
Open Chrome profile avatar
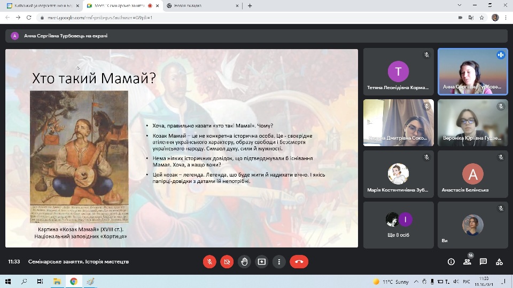495,18
